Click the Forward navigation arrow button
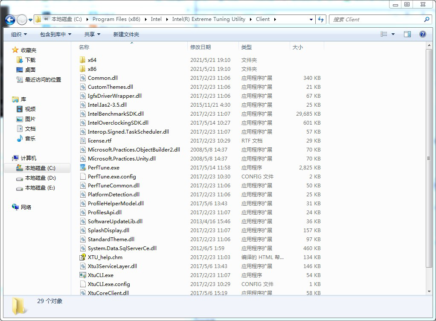The width and height of the screenshot is (436, 321). 22,20
